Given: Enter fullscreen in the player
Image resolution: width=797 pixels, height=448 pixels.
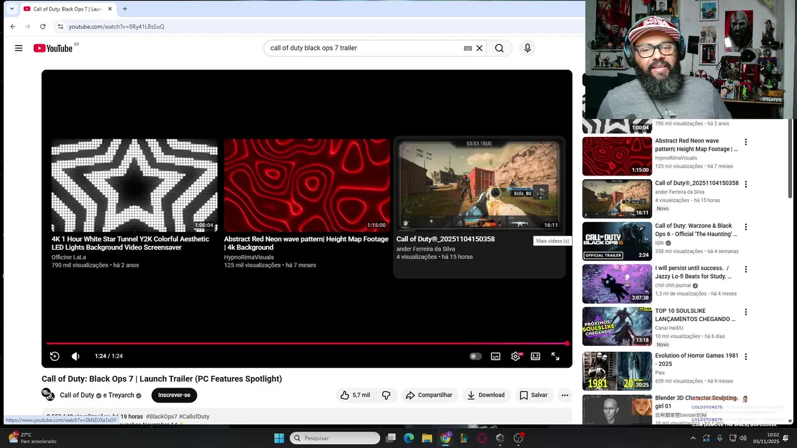Looking at the screenshot, I should pos(555,356).
